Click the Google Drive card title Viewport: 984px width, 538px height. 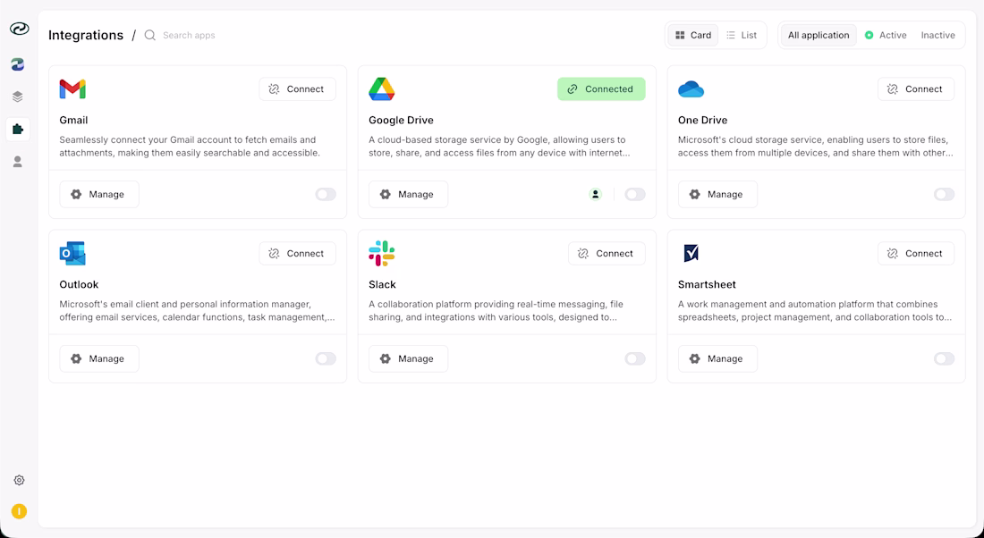coord(401,120)
